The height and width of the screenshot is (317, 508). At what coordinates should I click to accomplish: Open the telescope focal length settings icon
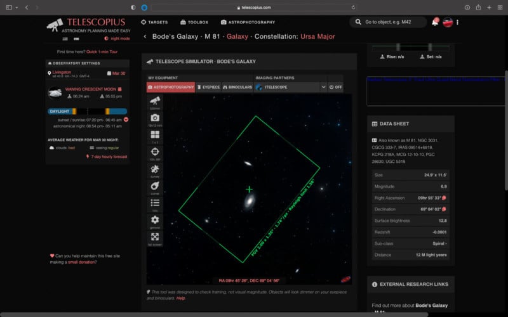[x=155, y=101]
